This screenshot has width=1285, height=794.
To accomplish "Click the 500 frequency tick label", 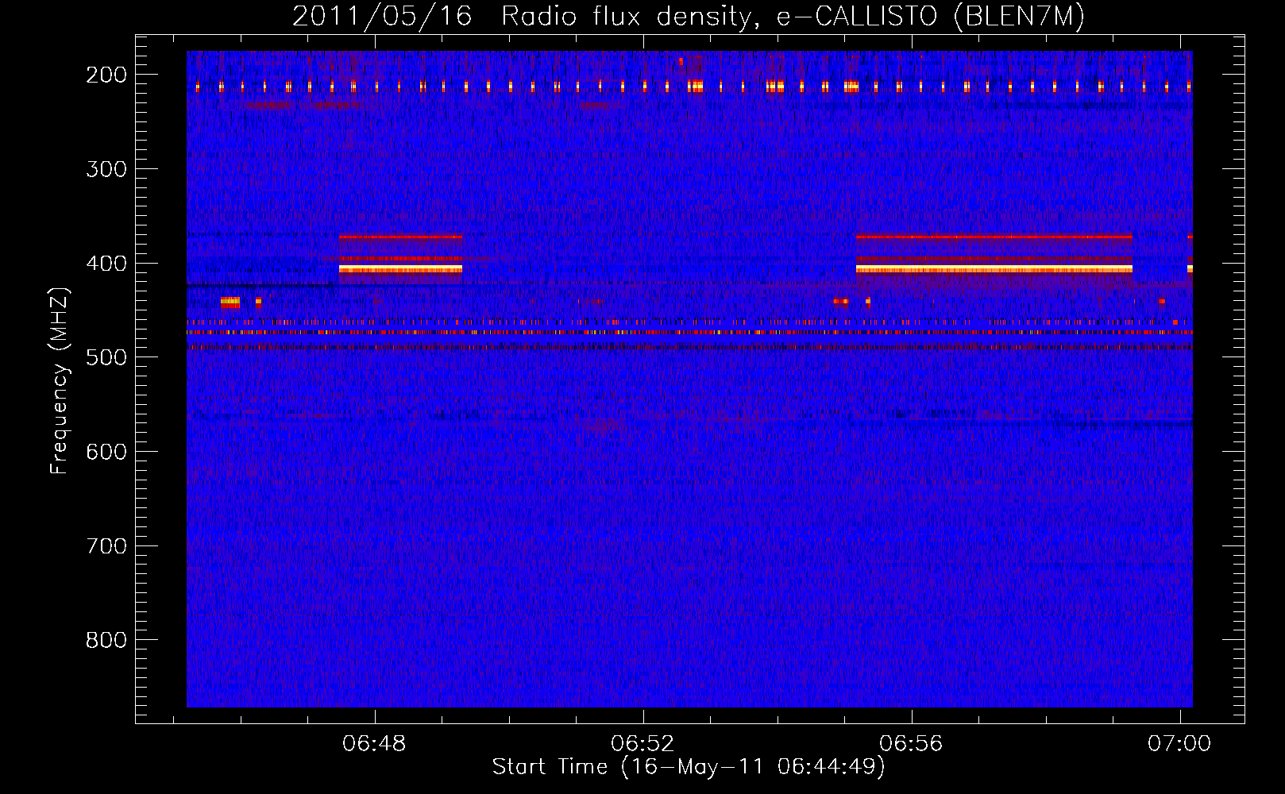I will (x=106, y=357).
